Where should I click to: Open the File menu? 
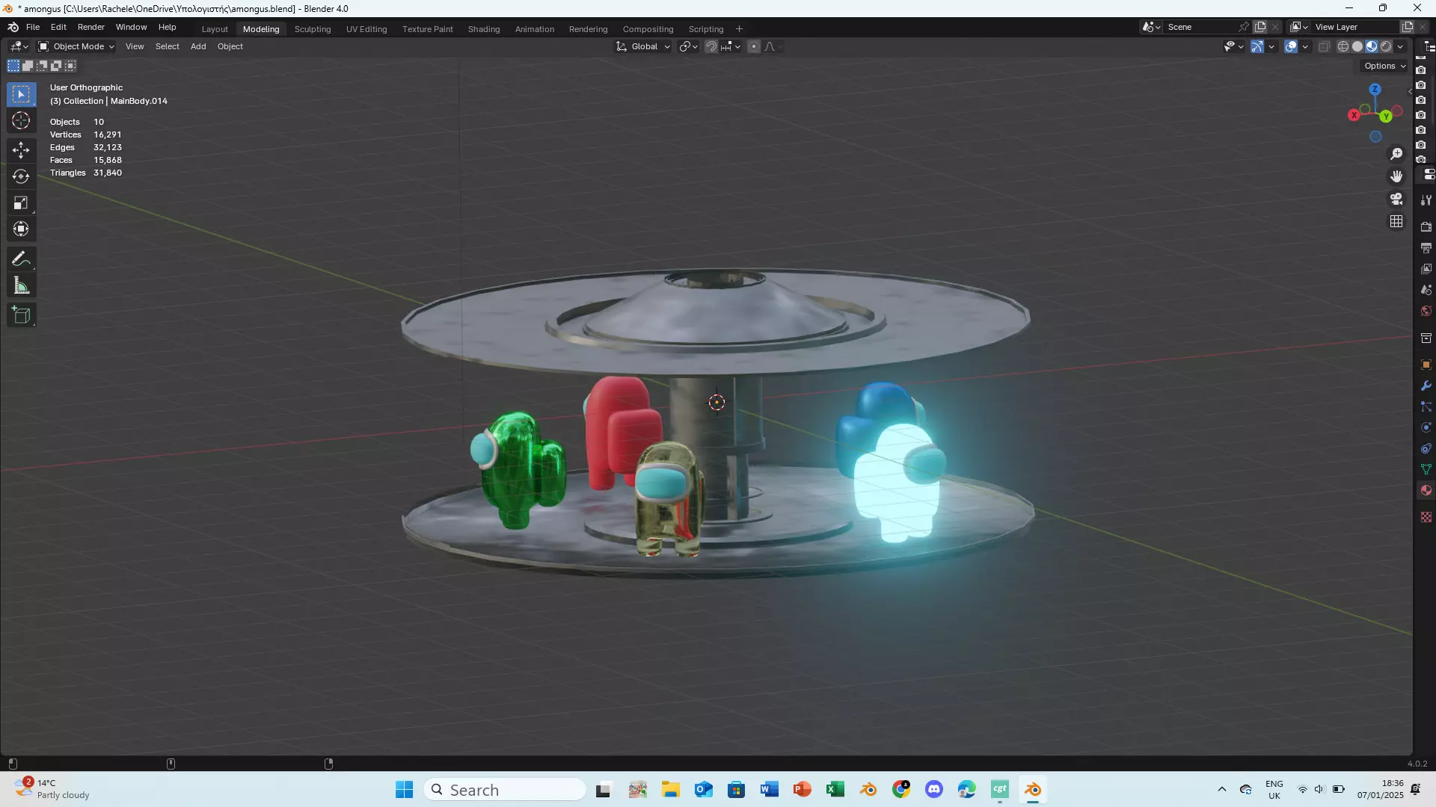tap(33, 27)
